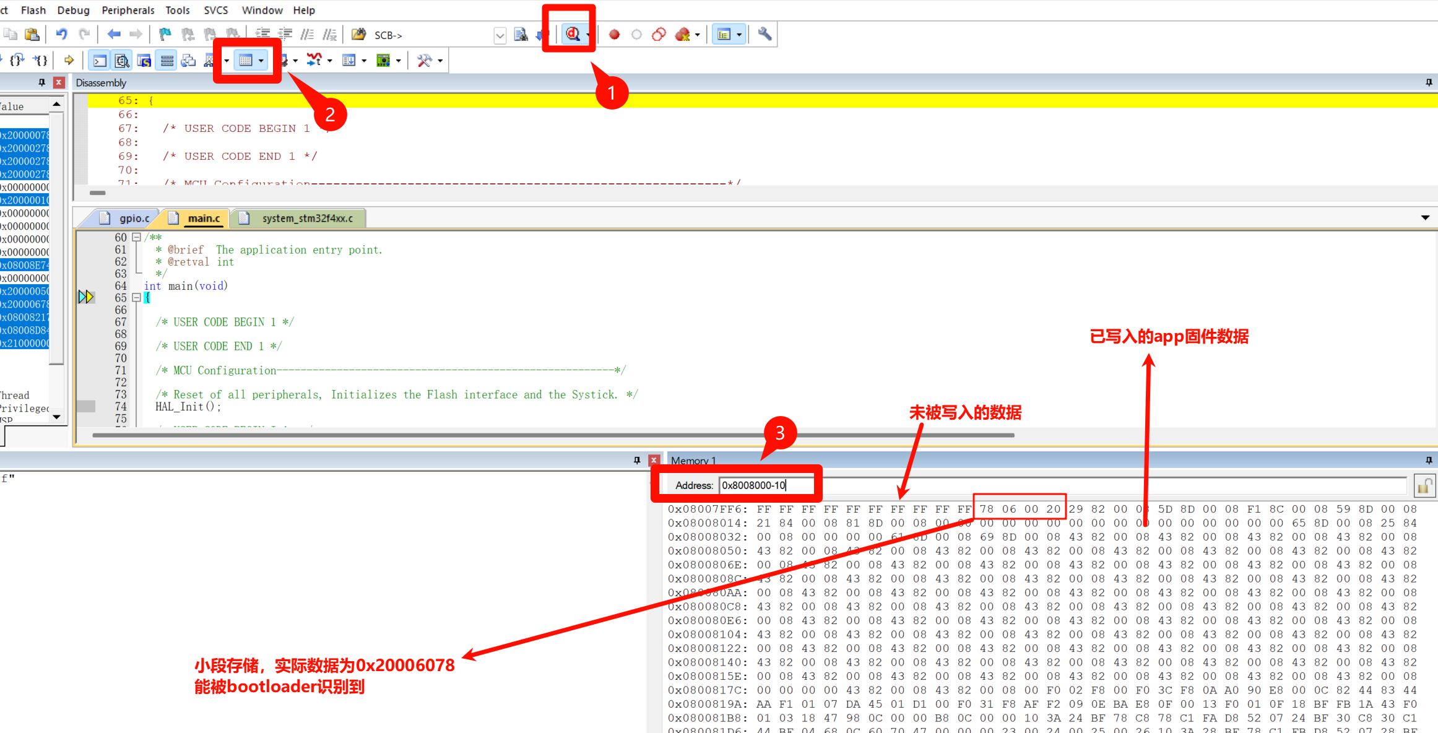The height and width of the screenshot is (733, 1438).
Task: Open the Memory Windows toolbar button
Action: click(246, 60)
